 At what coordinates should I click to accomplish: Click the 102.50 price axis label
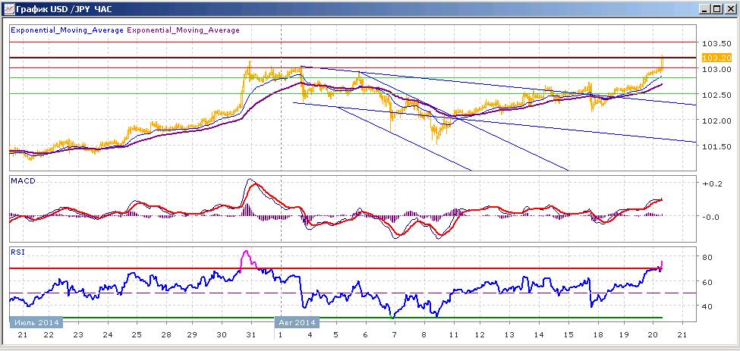point(716,96)
